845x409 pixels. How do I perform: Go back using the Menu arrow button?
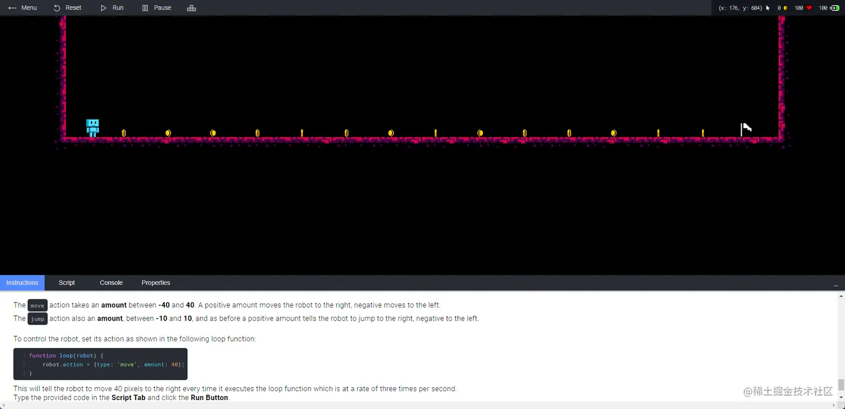tap(22, 8)
